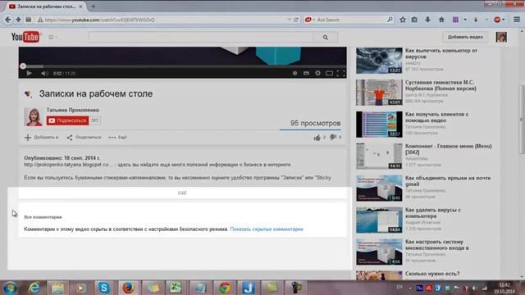Switch to Firefox on taskbar
The image size is (525, 295).
128,288
